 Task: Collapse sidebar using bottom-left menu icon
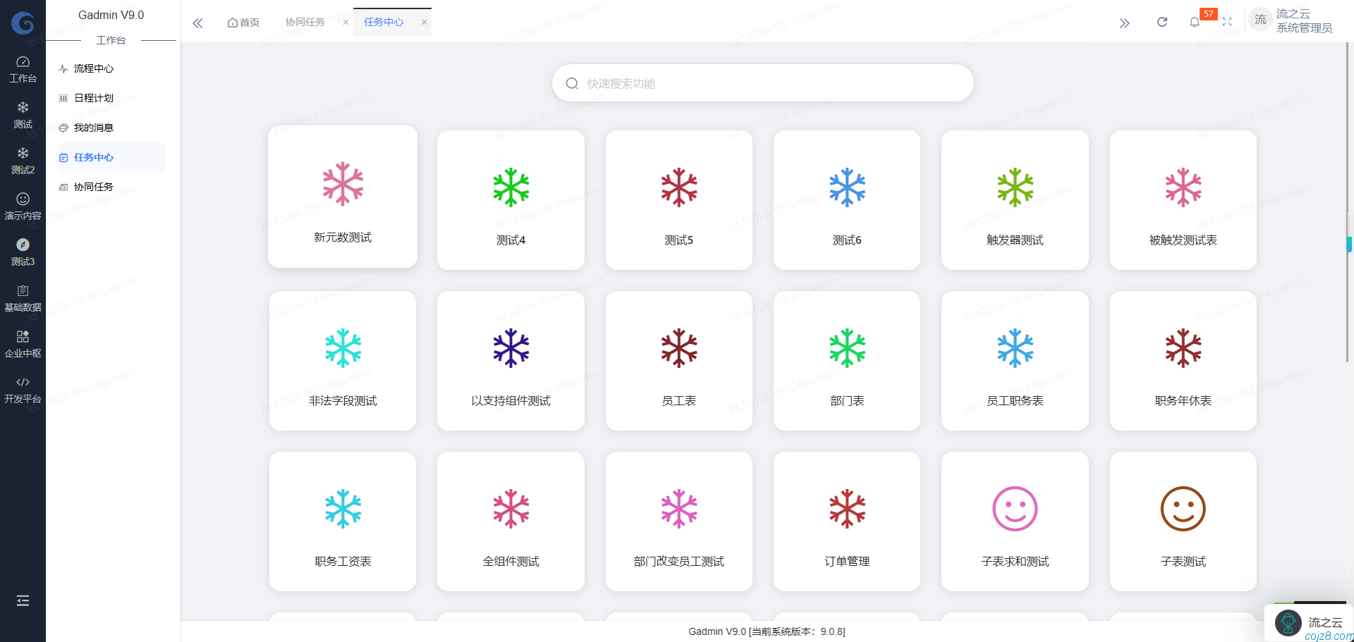point(23,600)
